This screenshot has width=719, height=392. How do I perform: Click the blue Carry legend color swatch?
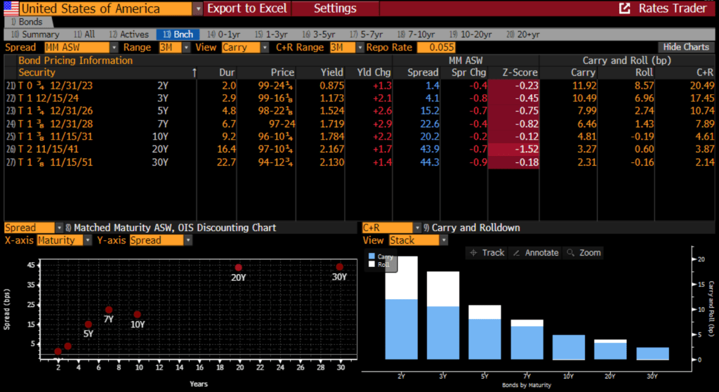(373, 257)
